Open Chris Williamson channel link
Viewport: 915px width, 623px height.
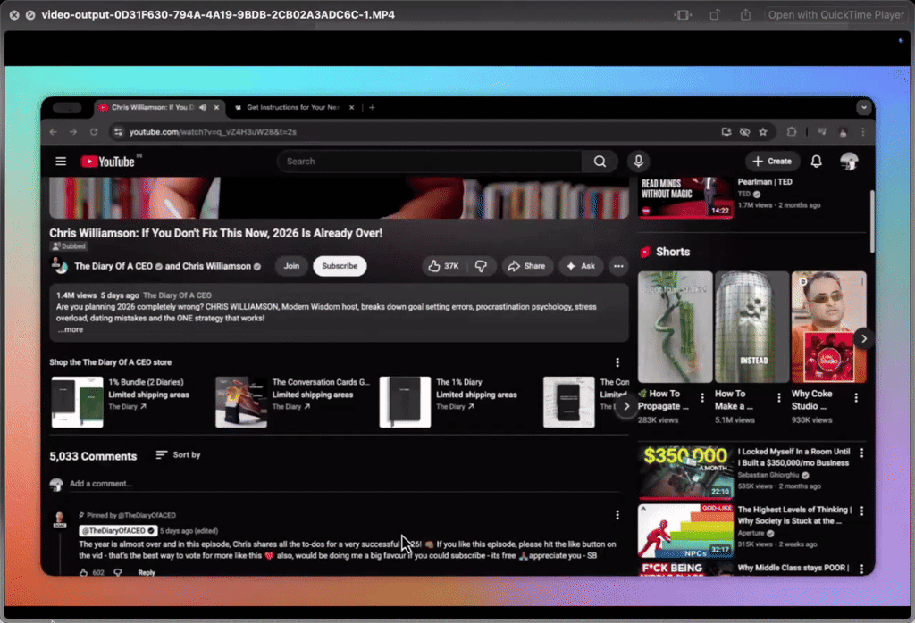(216, 266)
